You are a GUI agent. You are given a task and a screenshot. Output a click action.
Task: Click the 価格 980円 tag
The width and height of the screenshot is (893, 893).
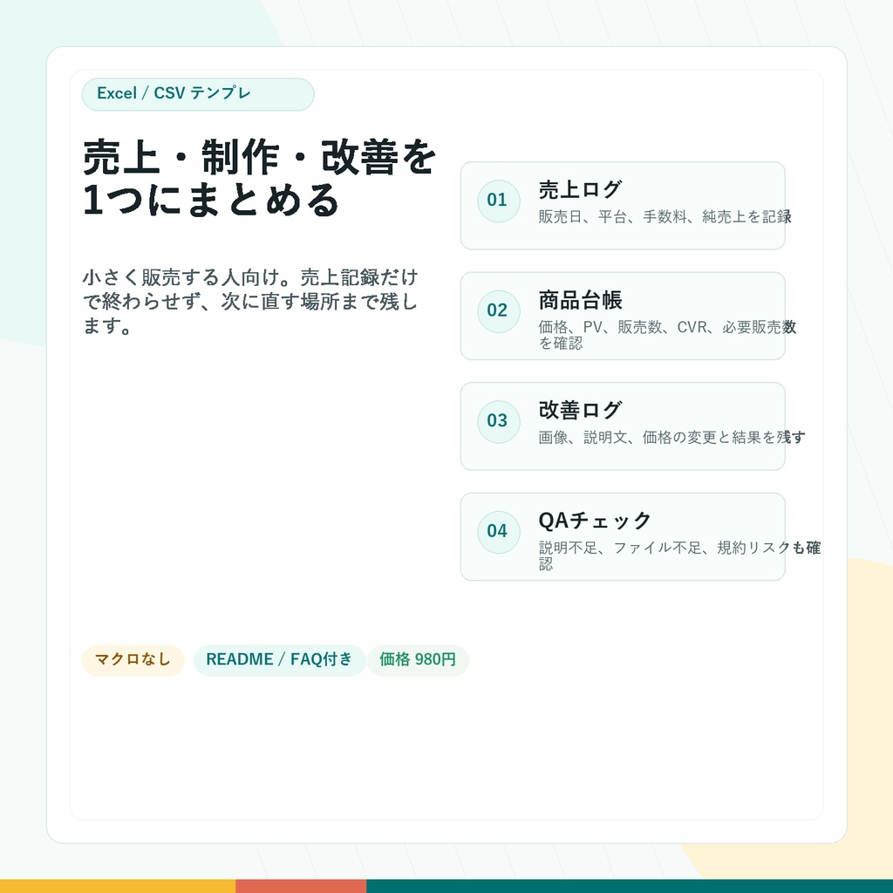click(418, 660)
